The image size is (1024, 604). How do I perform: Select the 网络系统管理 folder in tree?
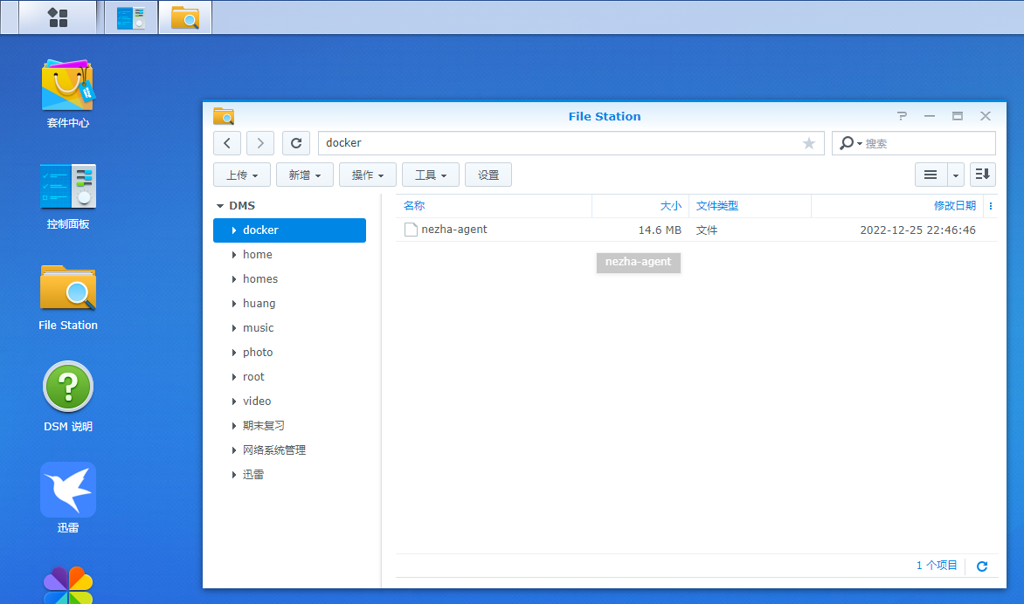click(273, 450)
